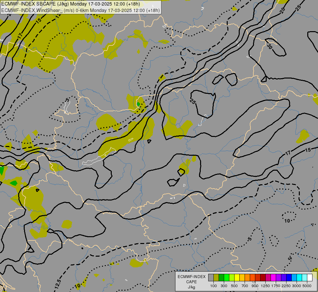Pick the white above-5000 legend swatch

(x=310, y=278)
